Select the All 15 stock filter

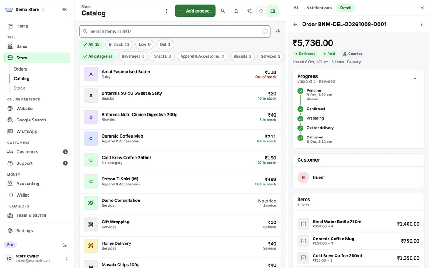pyautogui.click(x=91, y=44)
